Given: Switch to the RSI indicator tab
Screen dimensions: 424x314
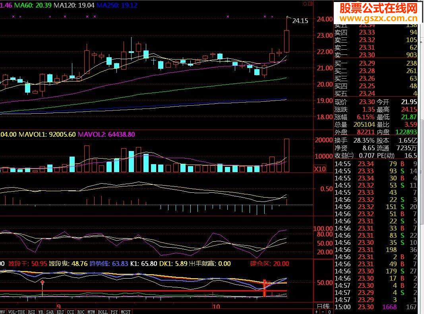Looking at the screenshot, I should [x=31, y=312].
